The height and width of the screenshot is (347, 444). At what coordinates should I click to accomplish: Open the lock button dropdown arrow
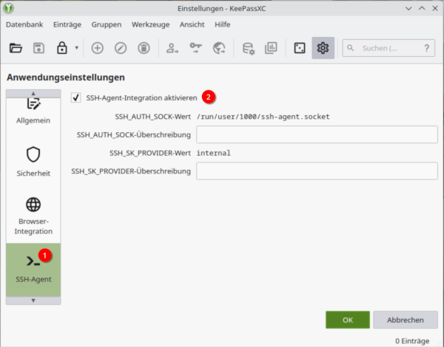point(77,48)
